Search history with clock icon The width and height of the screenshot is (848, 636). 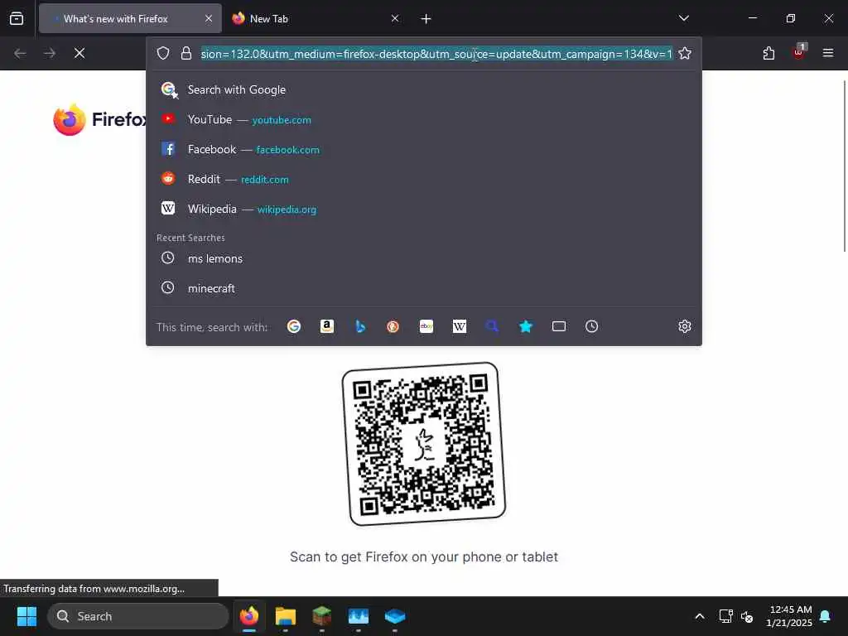tap(591, 326)
